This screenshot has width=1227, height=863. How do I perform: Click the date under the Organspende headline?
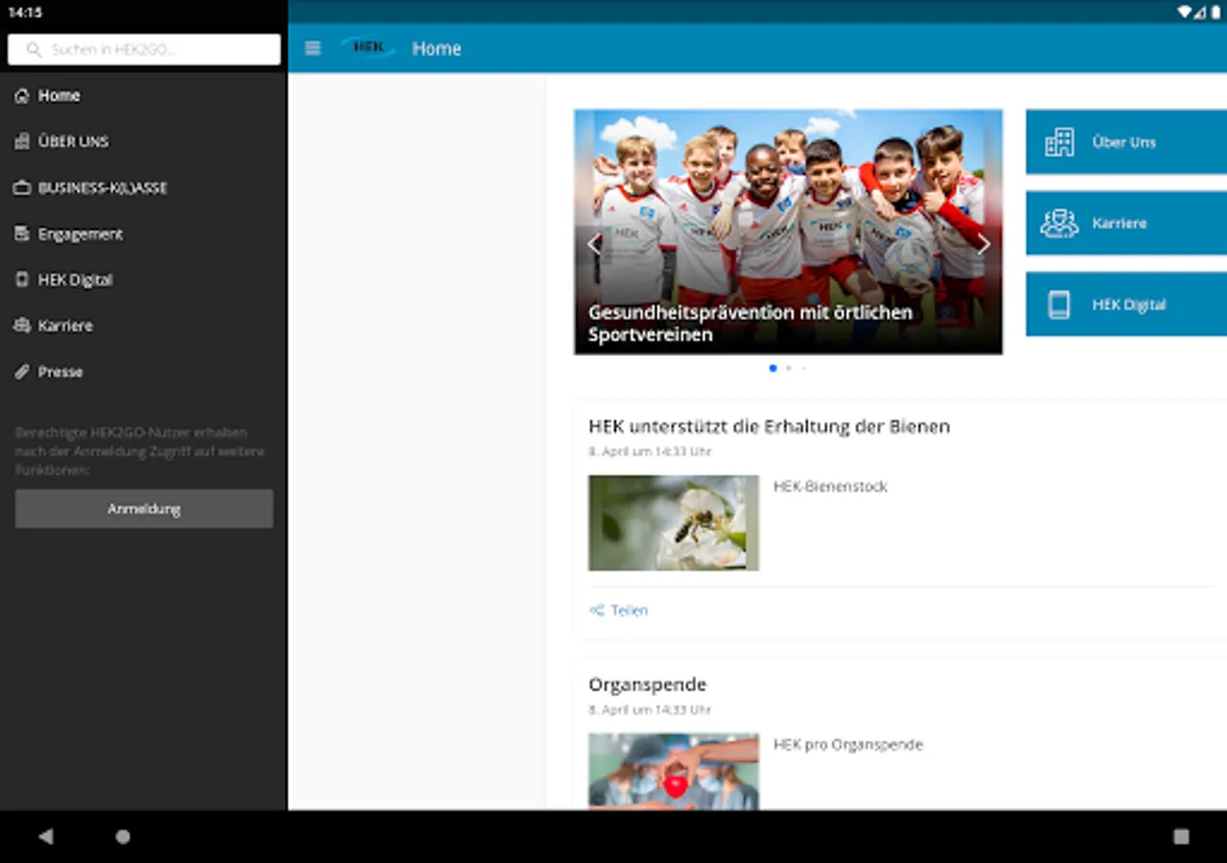[x=650, y=711]
